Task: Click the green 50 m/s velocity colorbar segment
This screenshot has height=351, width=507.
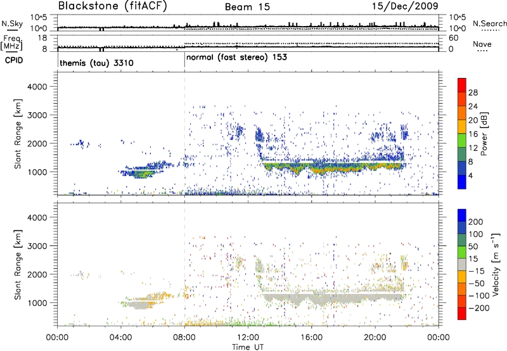Action: pyautogui.click(x=462, y=252)
